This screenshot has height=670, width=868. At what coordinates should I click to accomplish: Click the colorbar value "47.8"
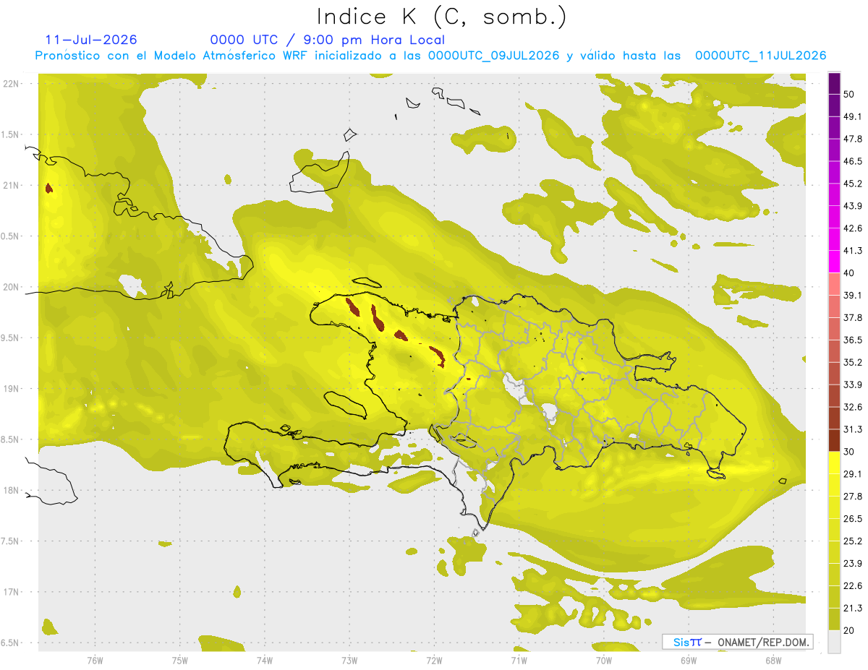click(x=854, y=139)
